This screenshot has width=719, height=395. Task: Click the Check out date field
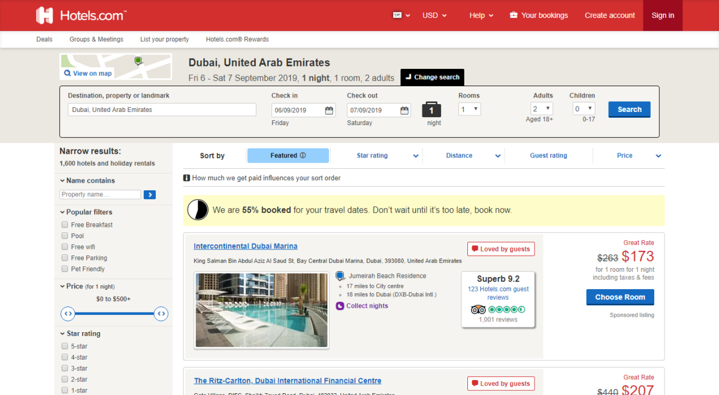[x=379, y=110]
